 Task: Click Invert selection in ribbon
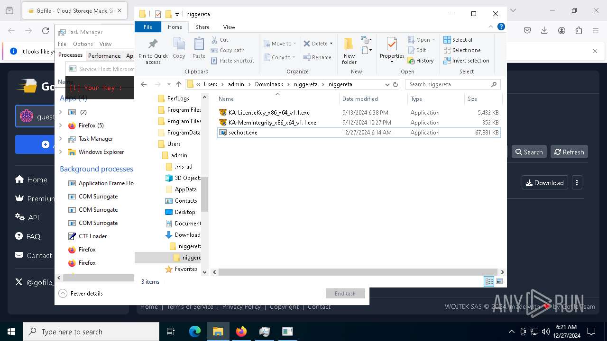466,61
